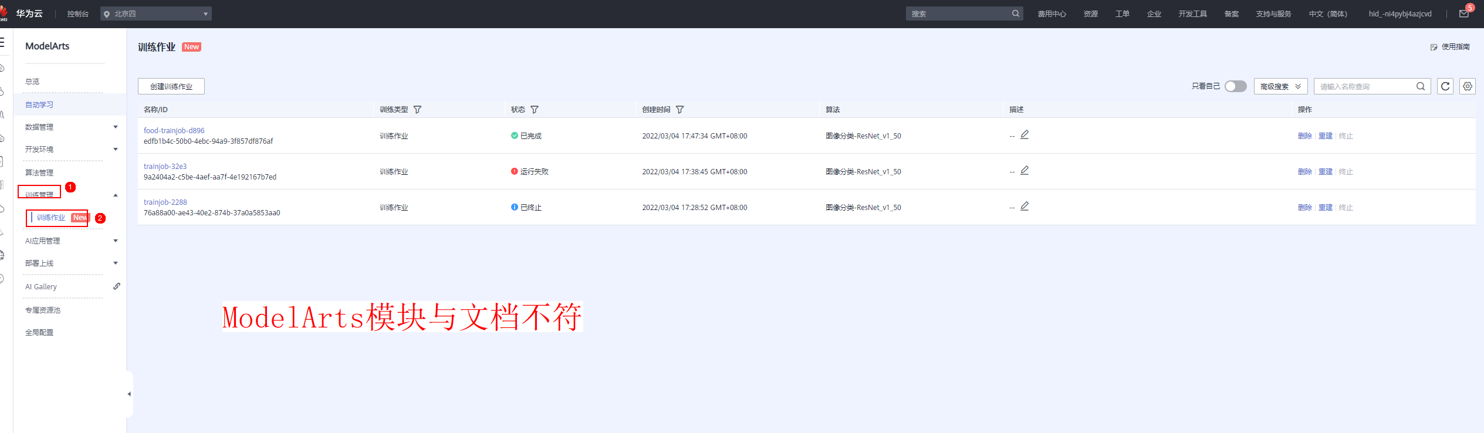Delete the trainjob-32e3 job
The width and height of the screenshot is (1484, 433).
point(1305,172)
